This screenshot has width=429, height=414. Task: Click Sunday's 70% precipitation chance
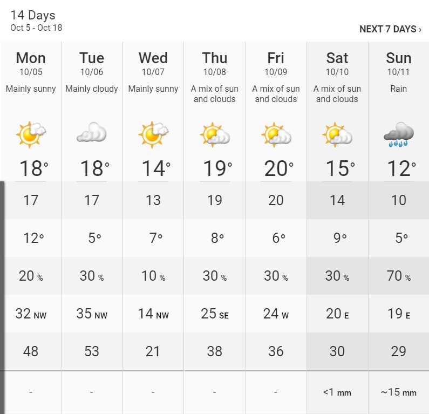click(x=399, y=276)
